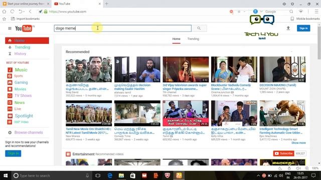Viewport: 321px width, 180px height.
Task: Switch to the Home tab
Action: 176,39
